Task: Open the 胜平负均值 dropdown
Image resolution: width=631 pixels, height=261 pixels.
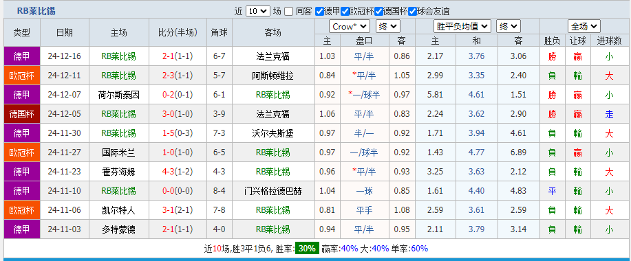Action: pos(462,27)
